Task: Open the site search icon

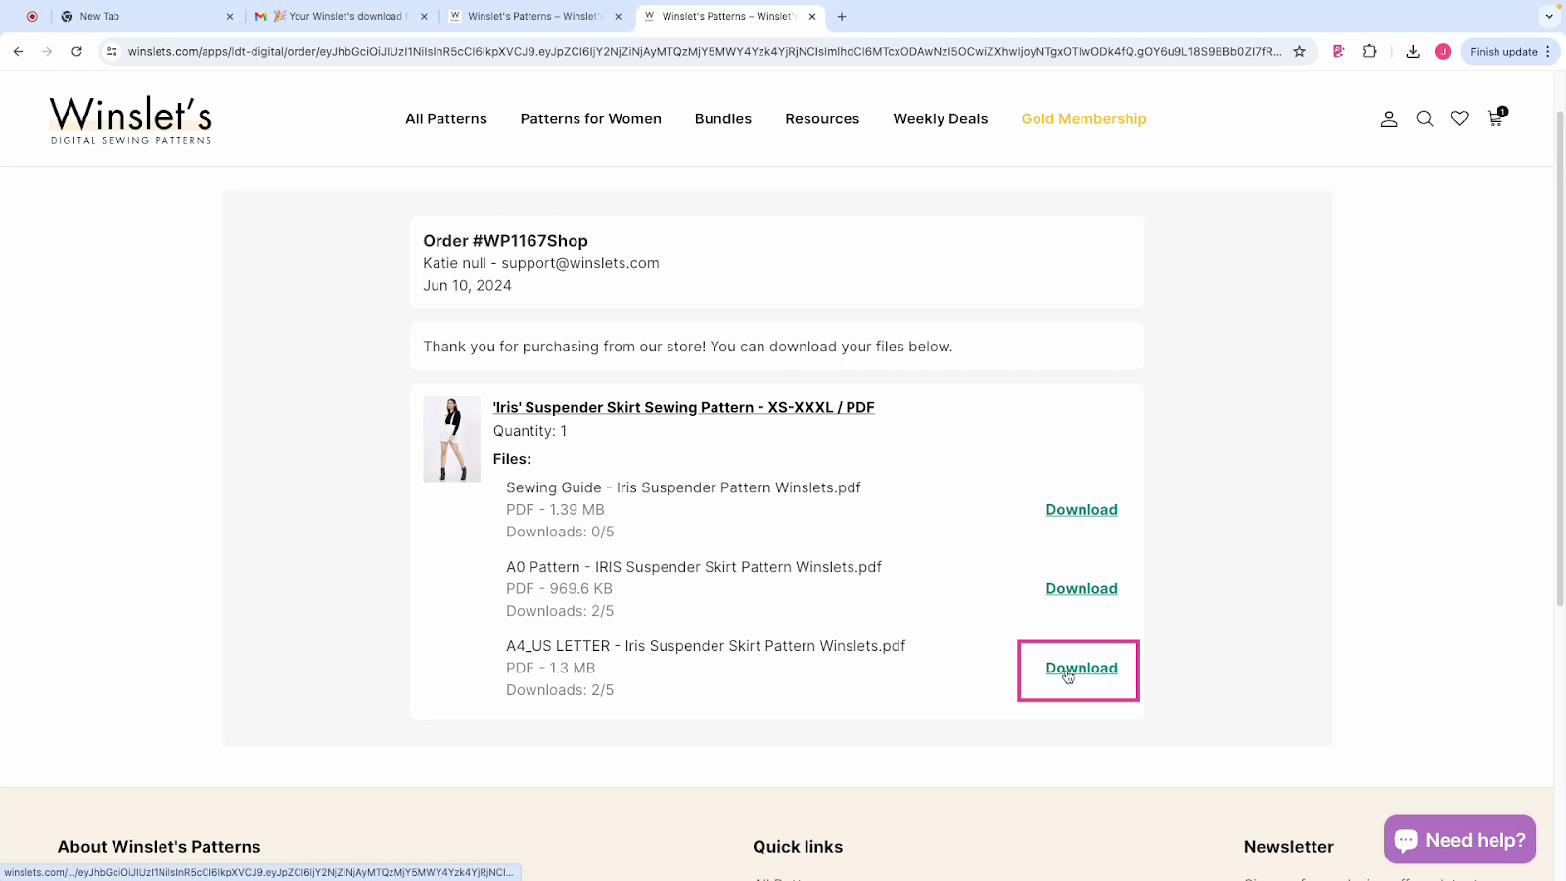Action: [x=1425, y=119]
